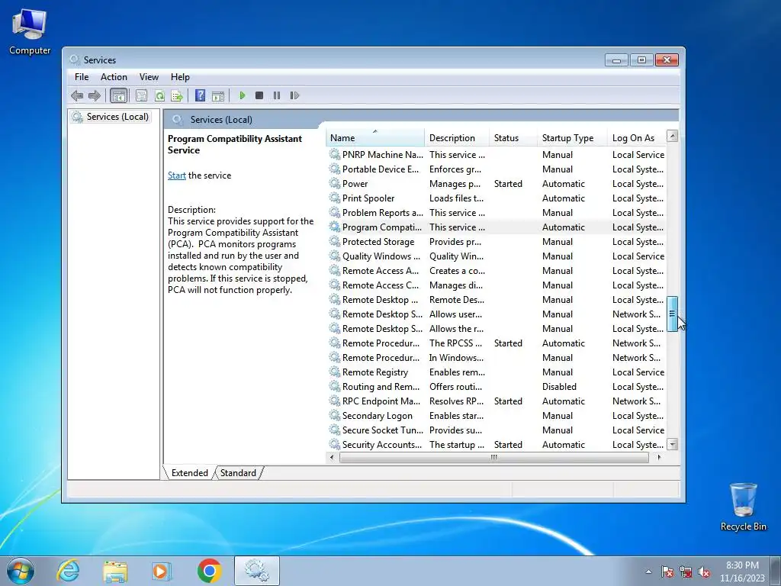Click the horizontal scrollbar left arrow
781x586 pixels.
pos(332,457)
